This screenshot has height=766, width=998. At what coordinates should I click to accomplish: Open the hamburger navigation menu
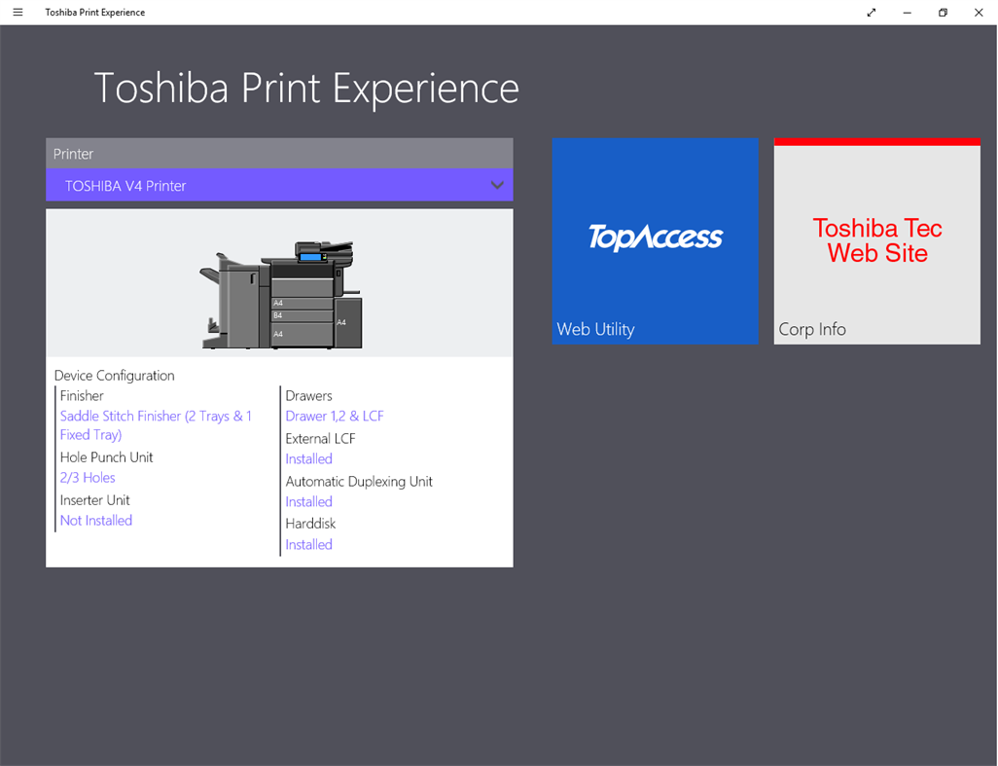[17, 12]
